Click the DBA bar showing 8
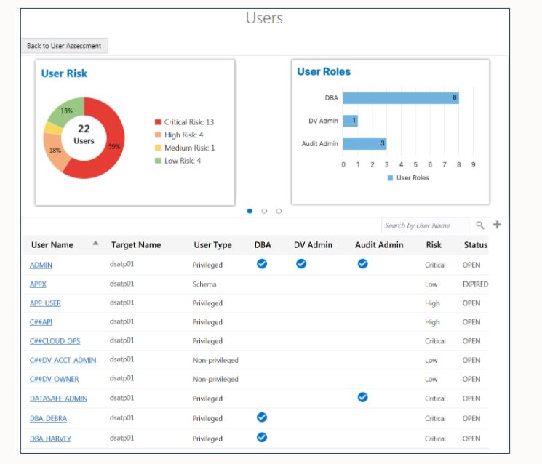 pyautogui.click(x=401, y=98)
